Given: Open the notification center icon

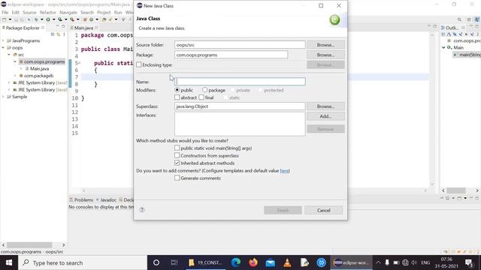Looking at the screenshot, I should [469, 262].
